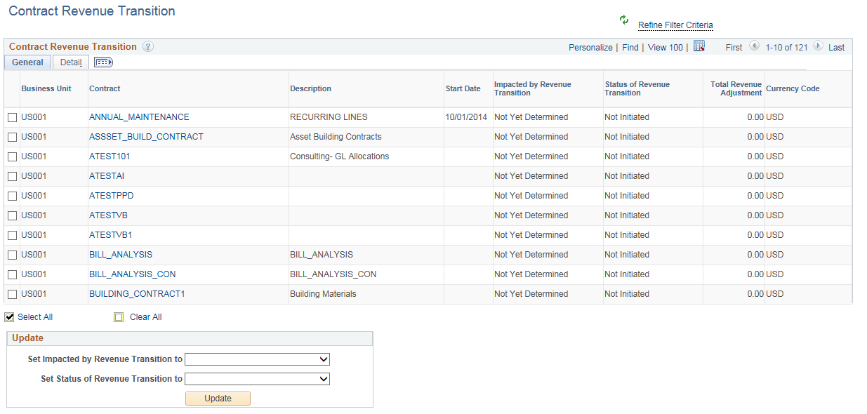Open the Set Impacted by Revenue Transition dropdown

(257, 359)
